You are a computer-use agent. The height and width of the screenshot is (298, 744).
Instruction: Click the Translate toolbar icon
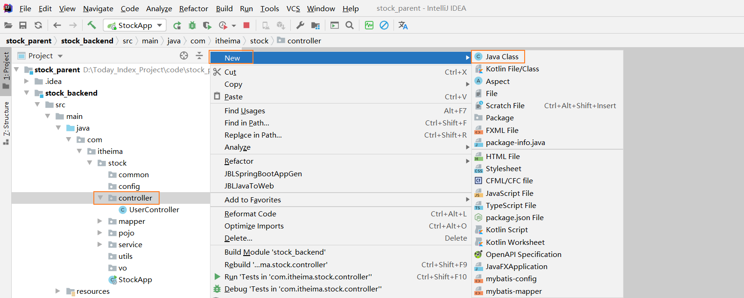point(403,25)
